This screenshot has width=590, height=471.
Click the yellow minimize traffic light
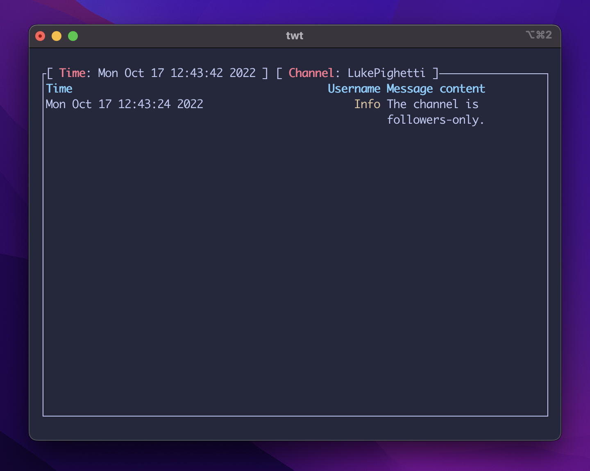[x=57, y=36]
